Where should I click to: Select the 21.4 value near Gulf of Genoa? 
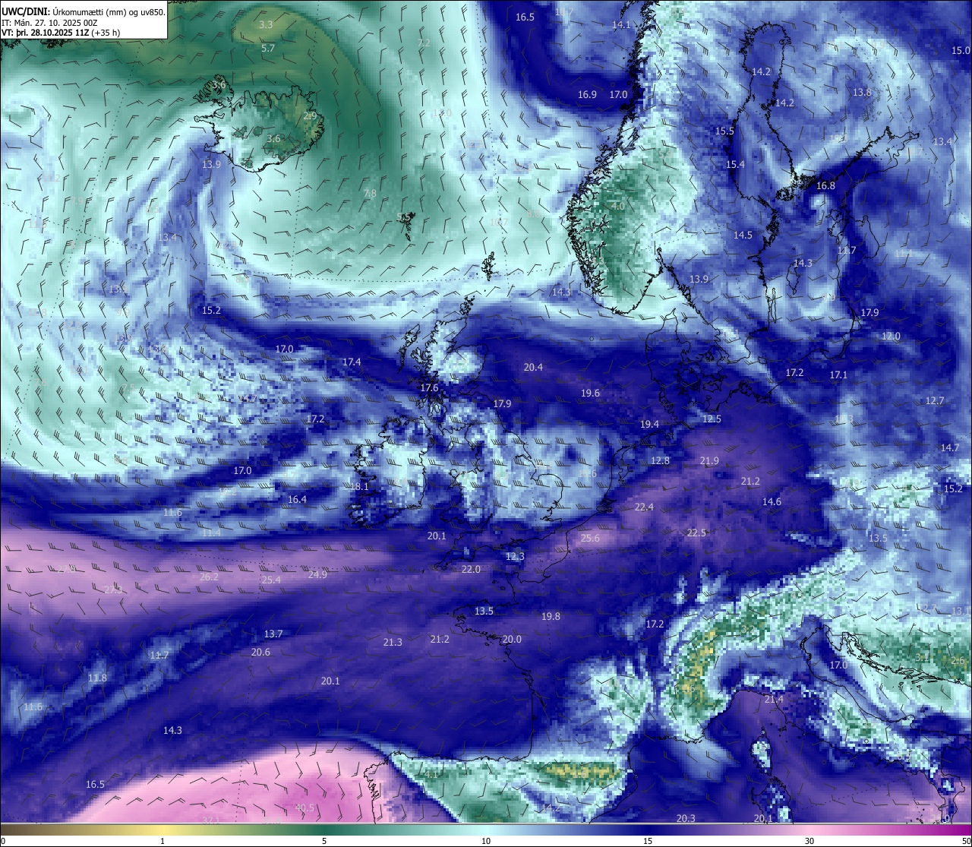pyautogui.click(x=774, y=700)
